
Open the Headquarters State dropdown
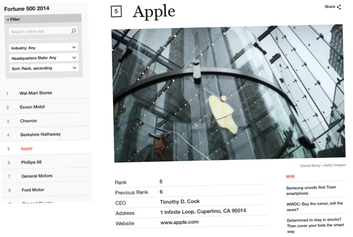pyautogui.click(x=43, y=58)
